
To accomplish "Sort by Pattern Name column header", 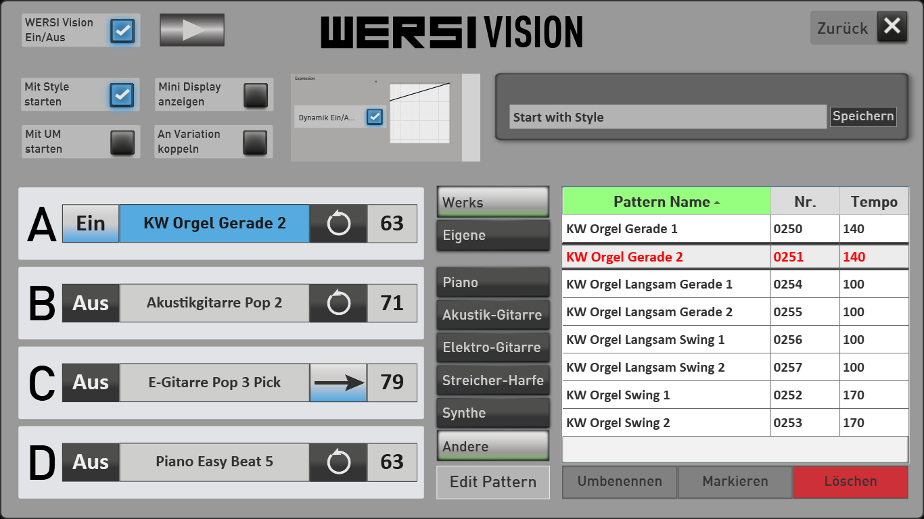I will coord(667,201).
